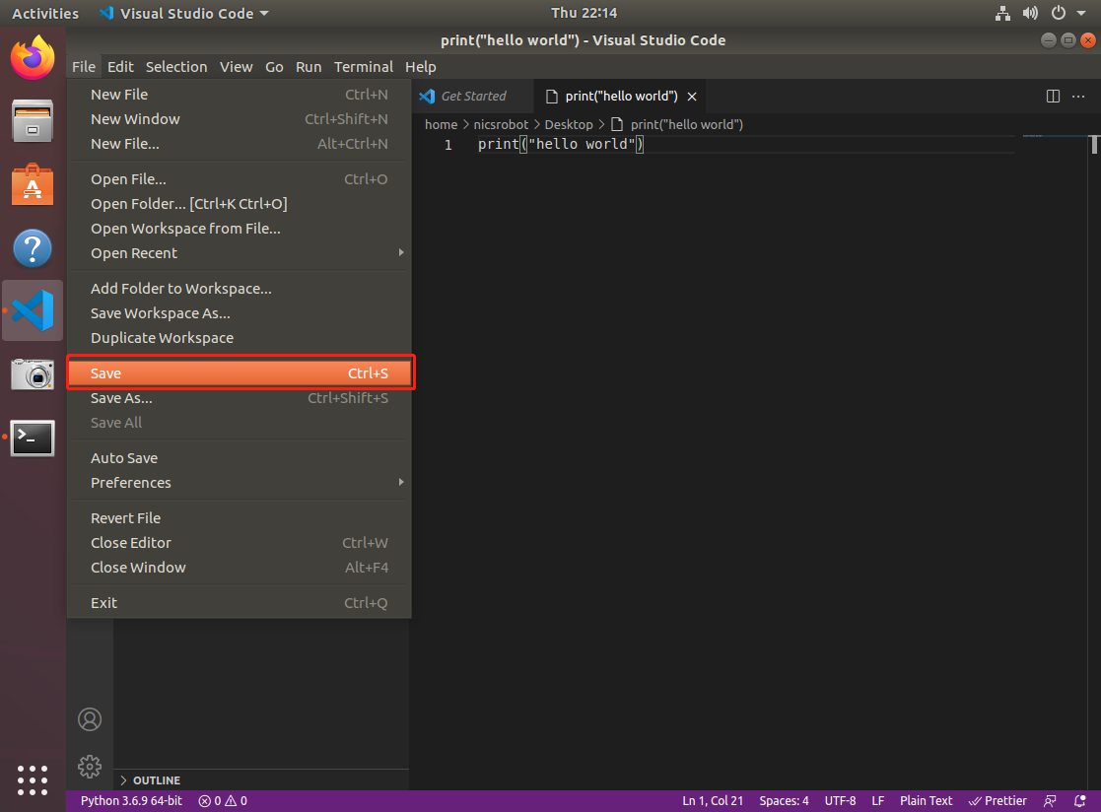
Task: Choose Save As... menu entry
Action: [x=239, y=399]
